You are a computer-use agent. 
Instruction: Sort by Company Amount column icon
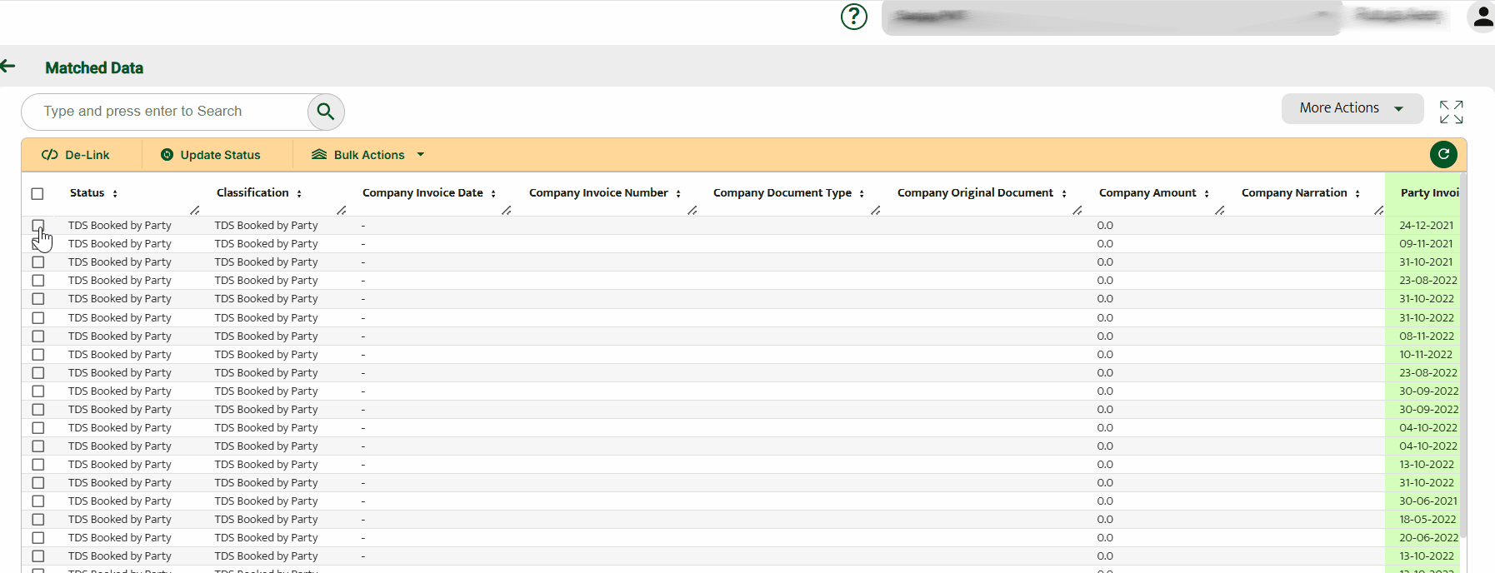coord(1206,193)
